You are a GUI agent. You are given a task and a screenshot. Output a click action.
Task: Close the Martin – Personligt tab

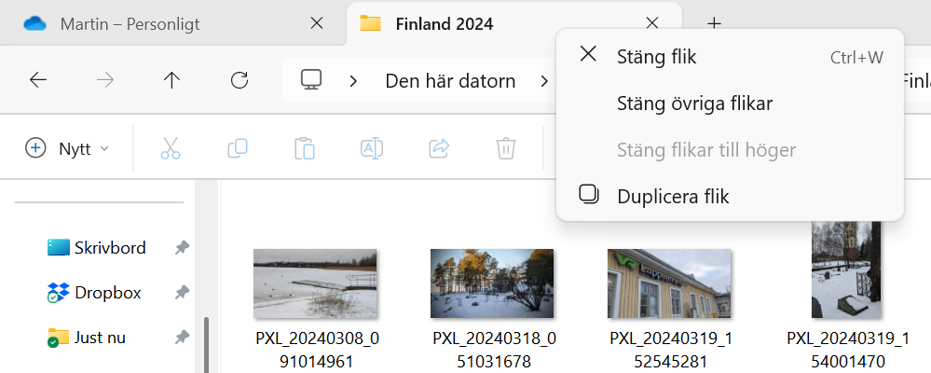tap(316, 24)
